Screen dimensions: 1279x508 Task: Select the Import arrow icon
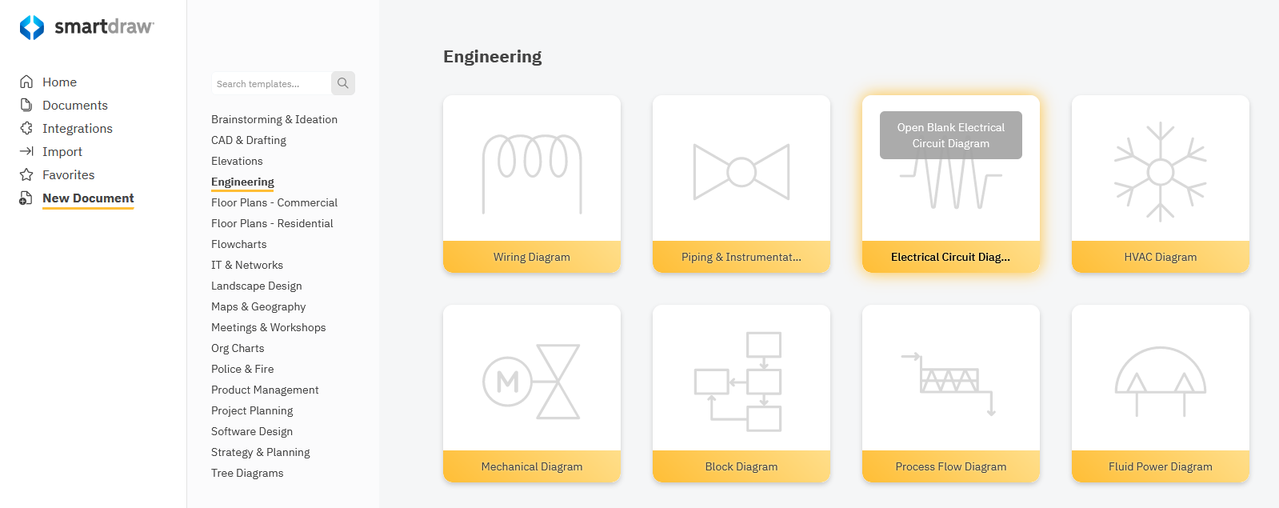25,151
